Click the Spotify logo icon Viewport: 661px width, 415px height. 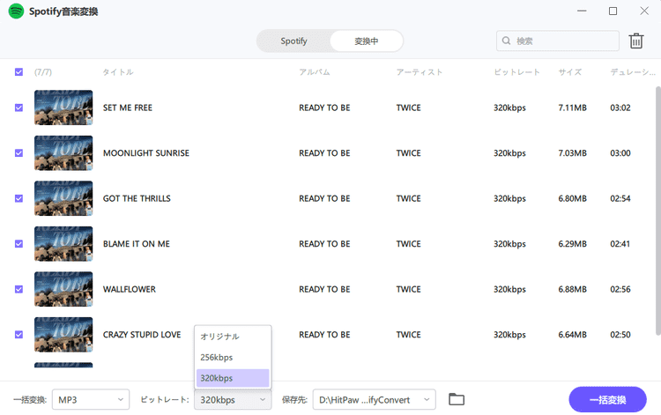click(16, 11)
